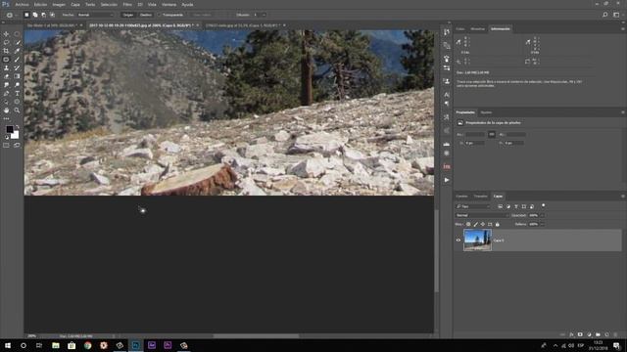Open the Opacidad slider dropdown
This screenshot has width=627, height=352.
click(543, 215)
